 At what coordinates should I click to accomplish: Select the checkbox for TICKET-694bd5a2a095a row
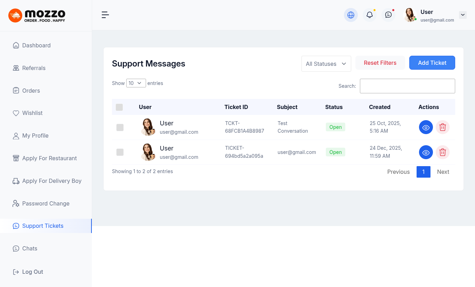tap(120, 152)
